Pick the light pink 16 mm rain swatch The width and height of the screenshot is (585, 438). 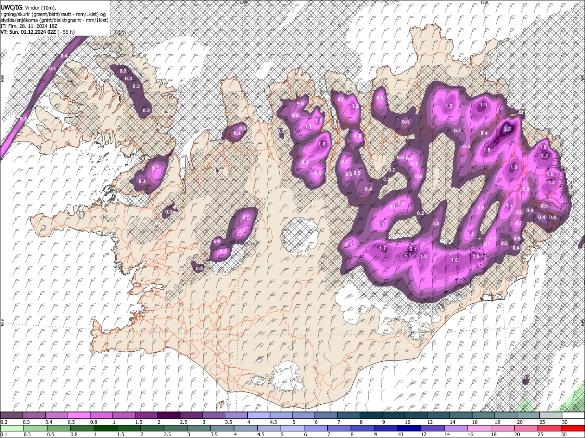click(479, 428)
